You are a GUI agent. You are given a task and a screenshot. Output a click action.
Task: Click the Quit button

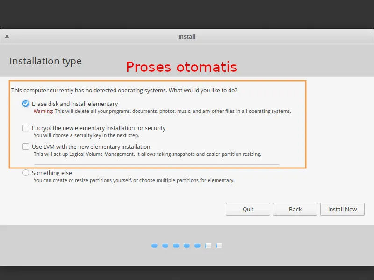(x=248, y=209)
